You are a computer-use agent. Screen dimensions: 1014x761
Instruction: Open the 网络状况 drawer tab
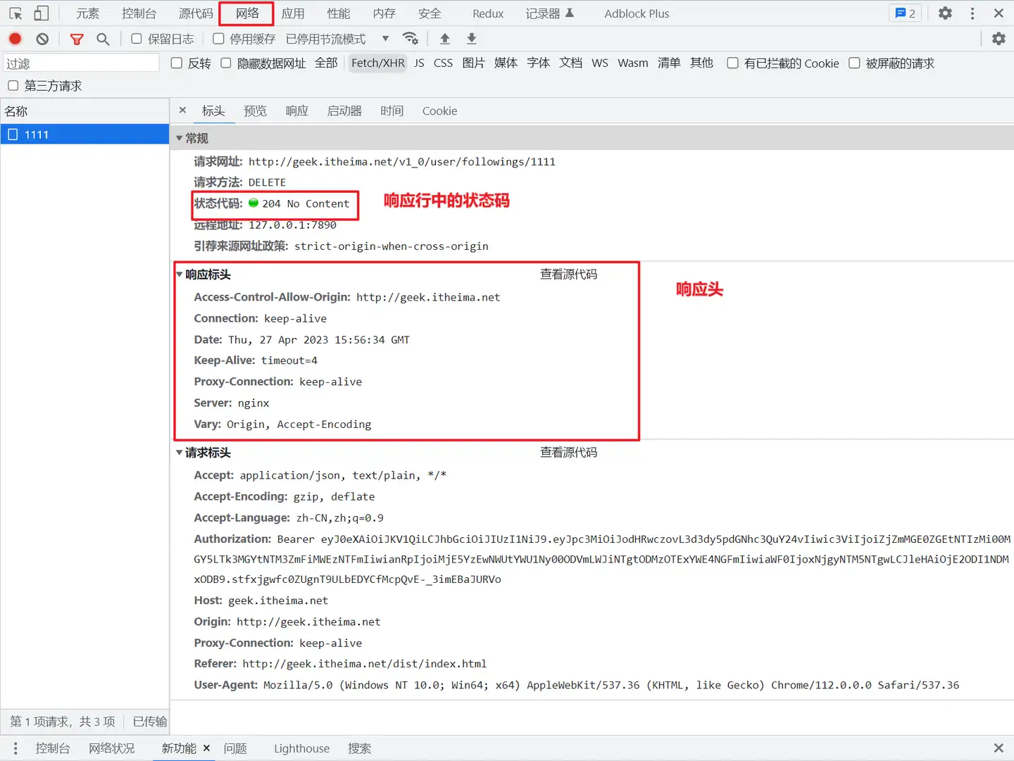click(x=111, y=748)
